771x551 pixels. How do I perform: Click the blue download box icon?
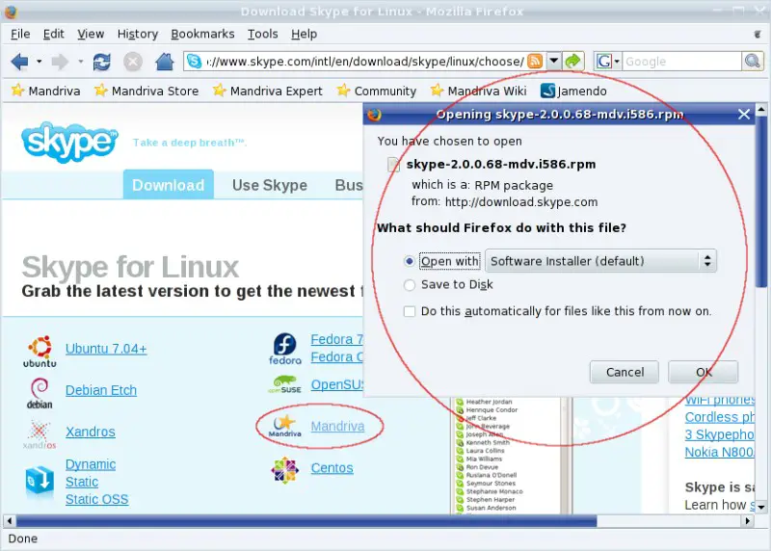coord(40,482)
